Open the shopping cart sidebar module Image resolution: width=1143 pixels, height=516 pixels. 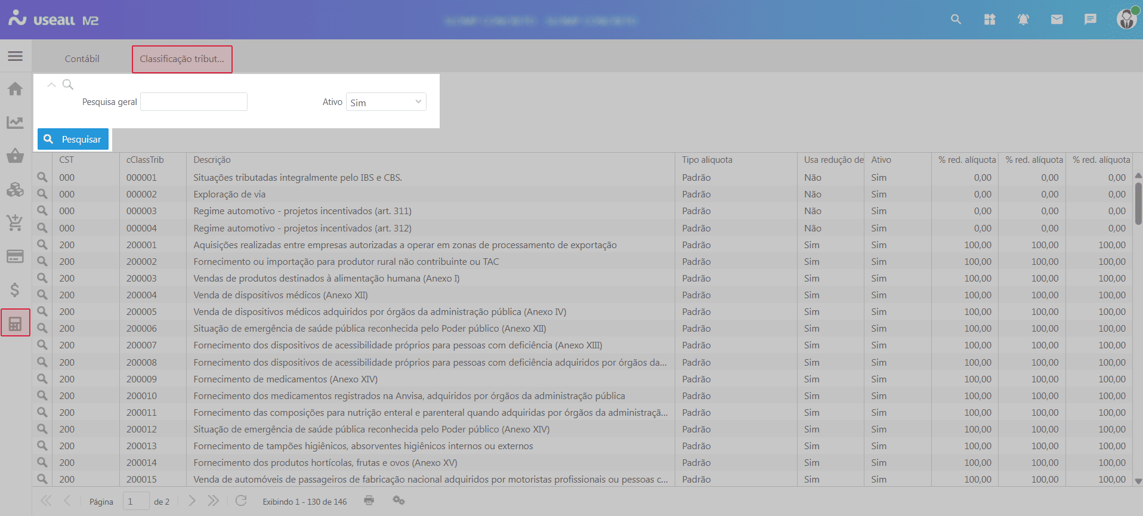click(15, 223)
